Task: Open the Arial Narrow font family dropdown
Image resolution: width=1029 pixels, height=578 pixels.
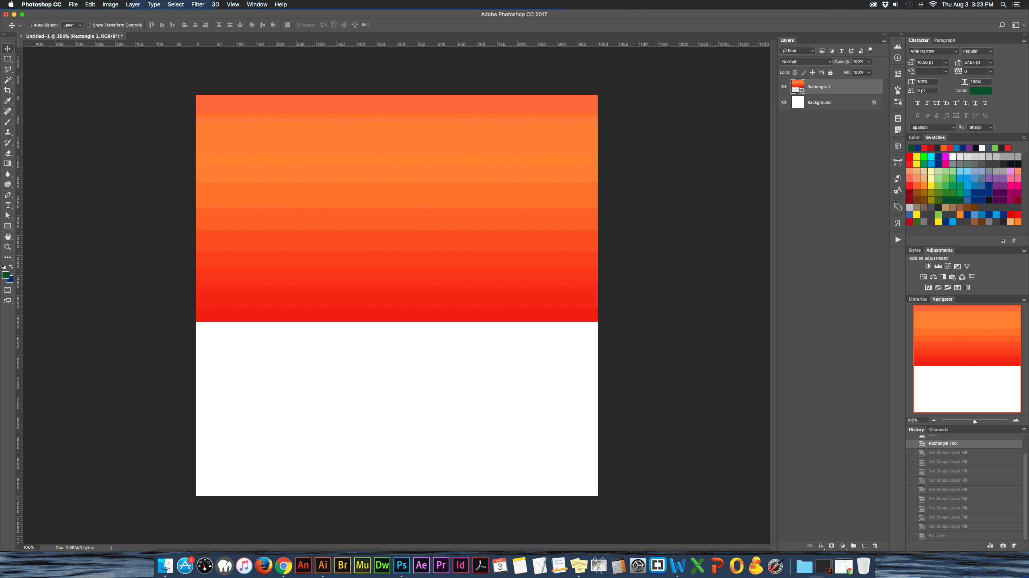Action: (933, 51)
